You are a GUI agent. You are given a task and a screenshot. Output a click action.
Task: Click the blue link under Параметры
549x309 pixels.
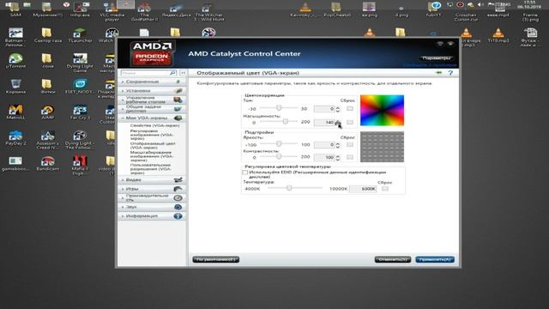(x=430, y=65)
